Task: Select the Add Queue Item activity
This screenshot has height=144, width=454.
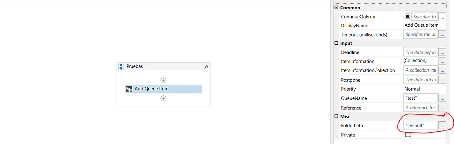Action: pyautogui.click(x=164, y=89)
